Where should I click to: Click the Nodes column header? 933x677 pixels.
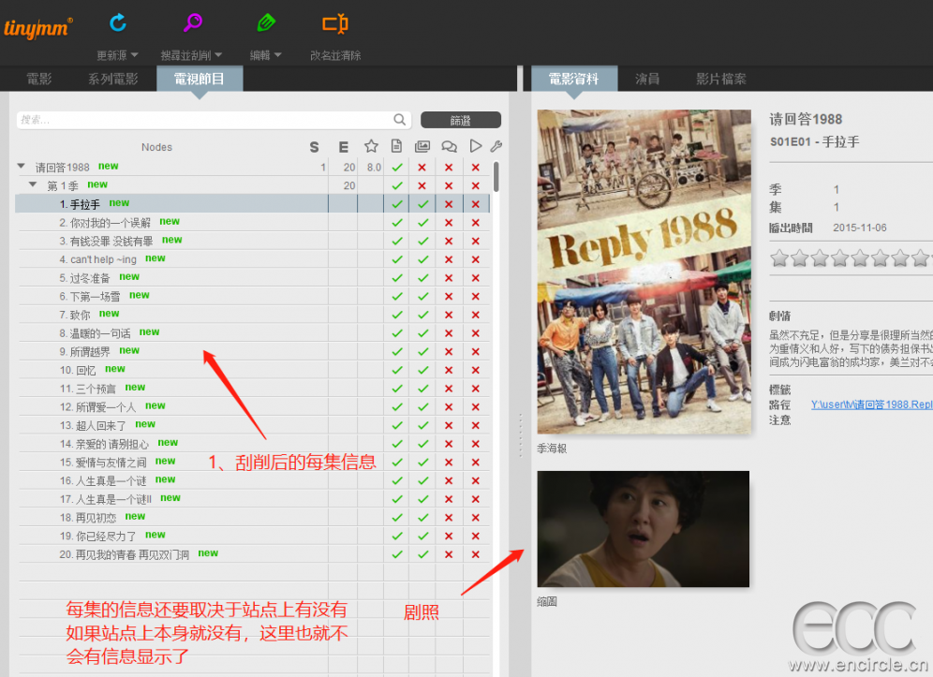[x=156, y=147]
